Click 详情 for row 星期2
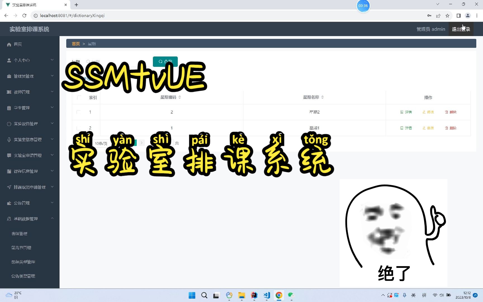 [406, 112]
